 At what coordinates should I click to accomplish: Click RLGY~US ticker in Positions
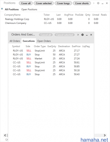tap(49, 19)
